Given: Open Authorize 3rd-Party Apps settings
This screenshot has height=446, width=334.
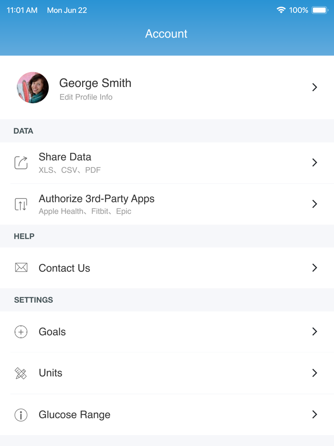Looking at the screenshot, I should click(x=96, y=199).
